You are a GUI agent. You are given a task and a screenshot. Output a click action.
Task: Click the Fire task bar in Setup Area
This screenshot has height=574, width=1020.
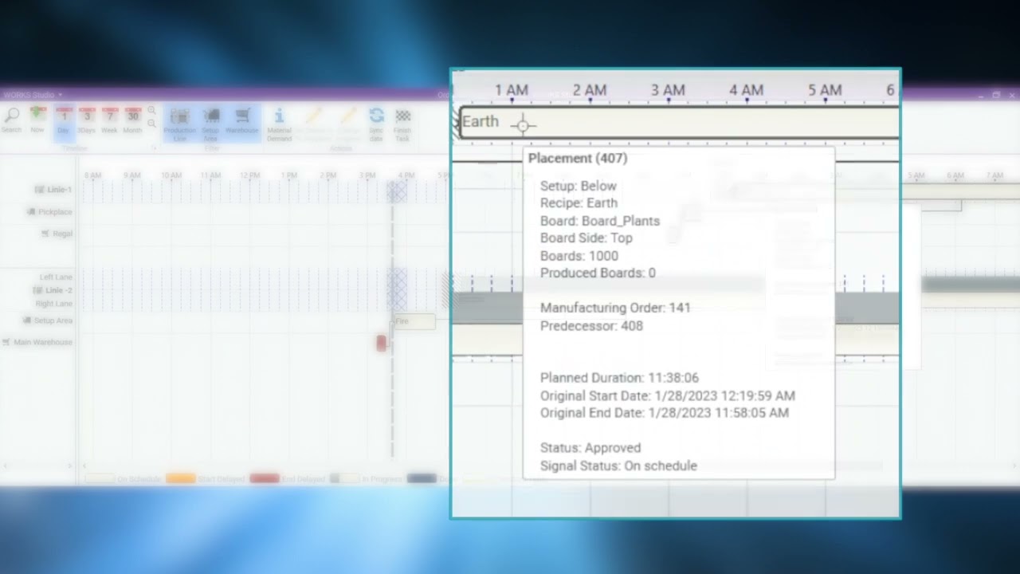click(414, 321)
